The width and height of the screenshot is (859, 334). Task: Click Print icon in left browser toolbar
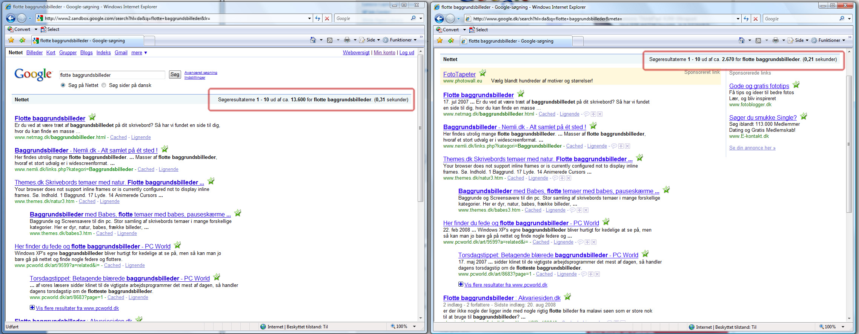click(x=347, y=40)
